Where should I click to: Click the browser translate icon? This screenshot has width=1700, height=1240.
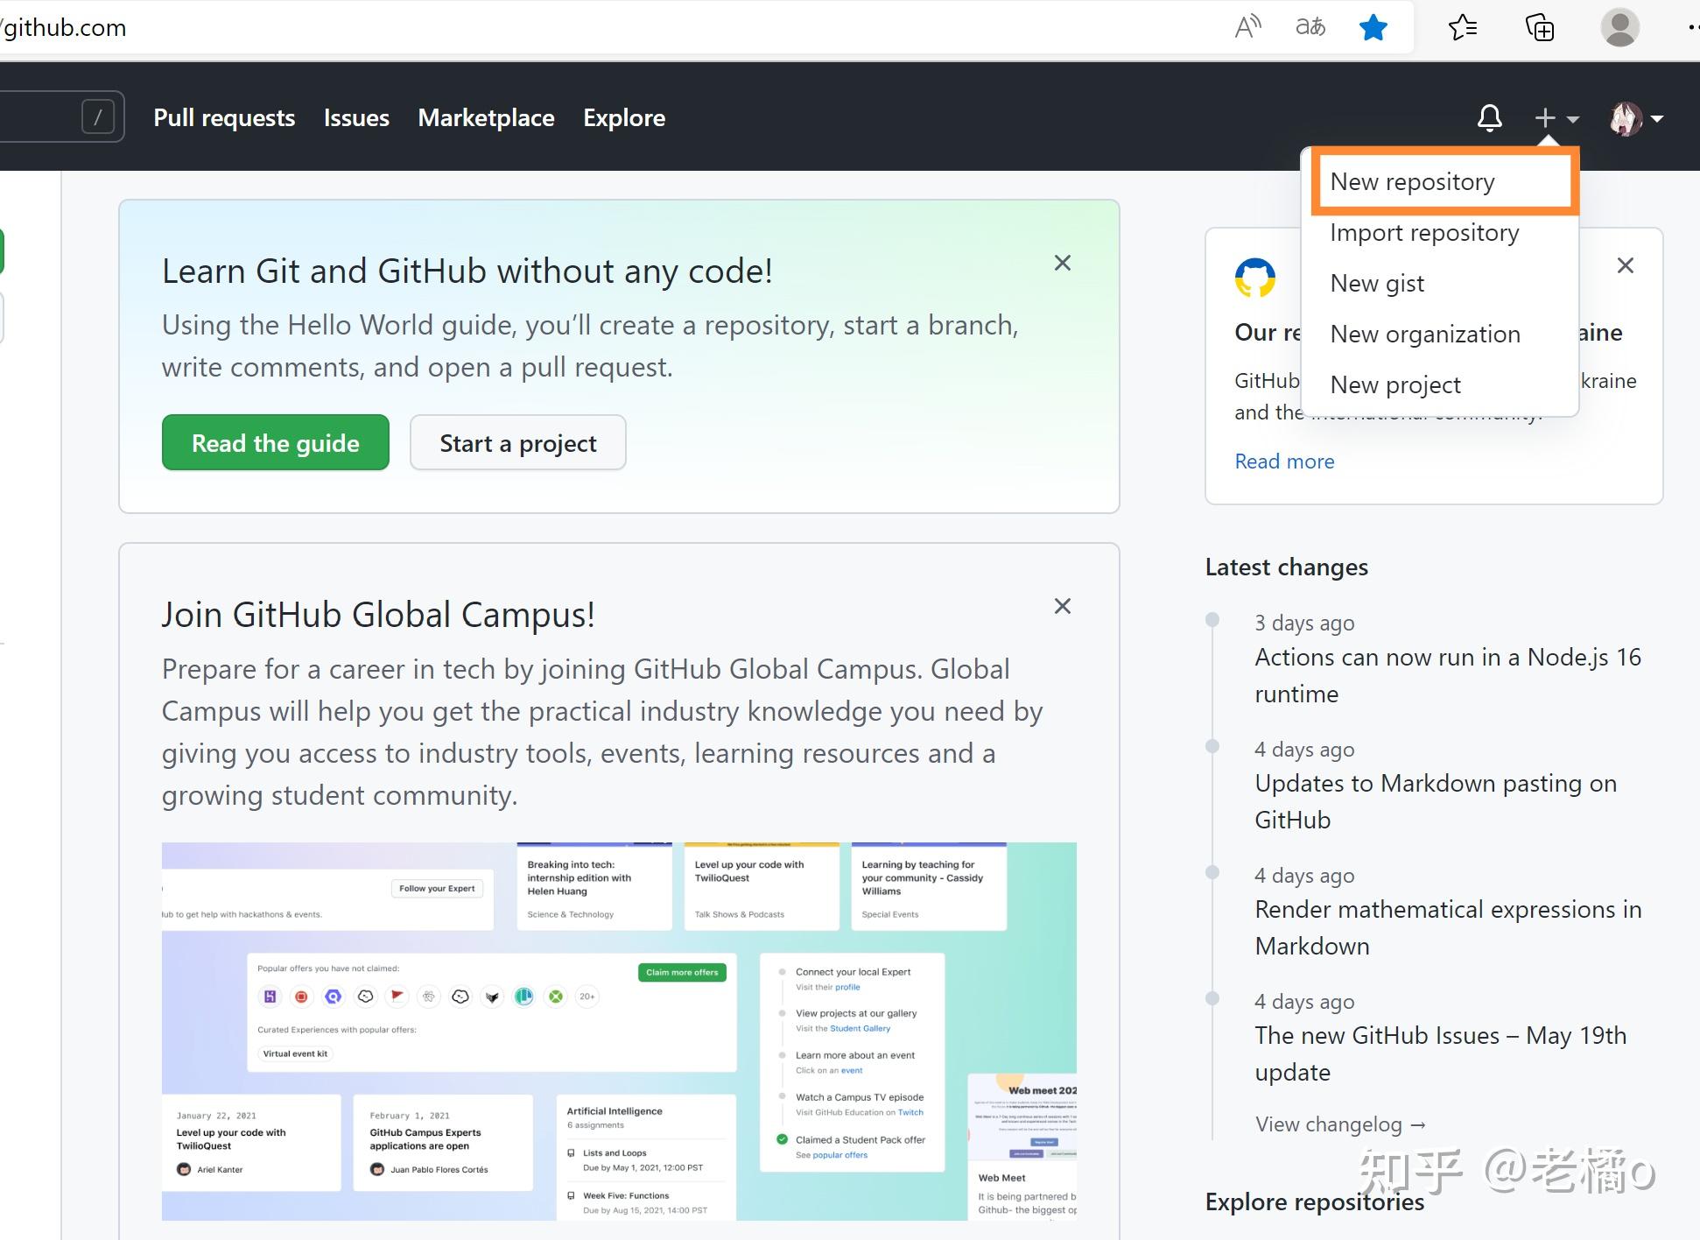click(1310, 27)
